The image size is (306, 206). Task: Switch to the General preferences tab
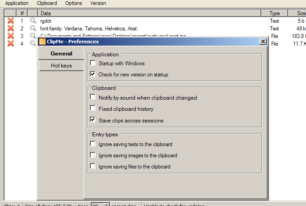[x=61, y=54]
